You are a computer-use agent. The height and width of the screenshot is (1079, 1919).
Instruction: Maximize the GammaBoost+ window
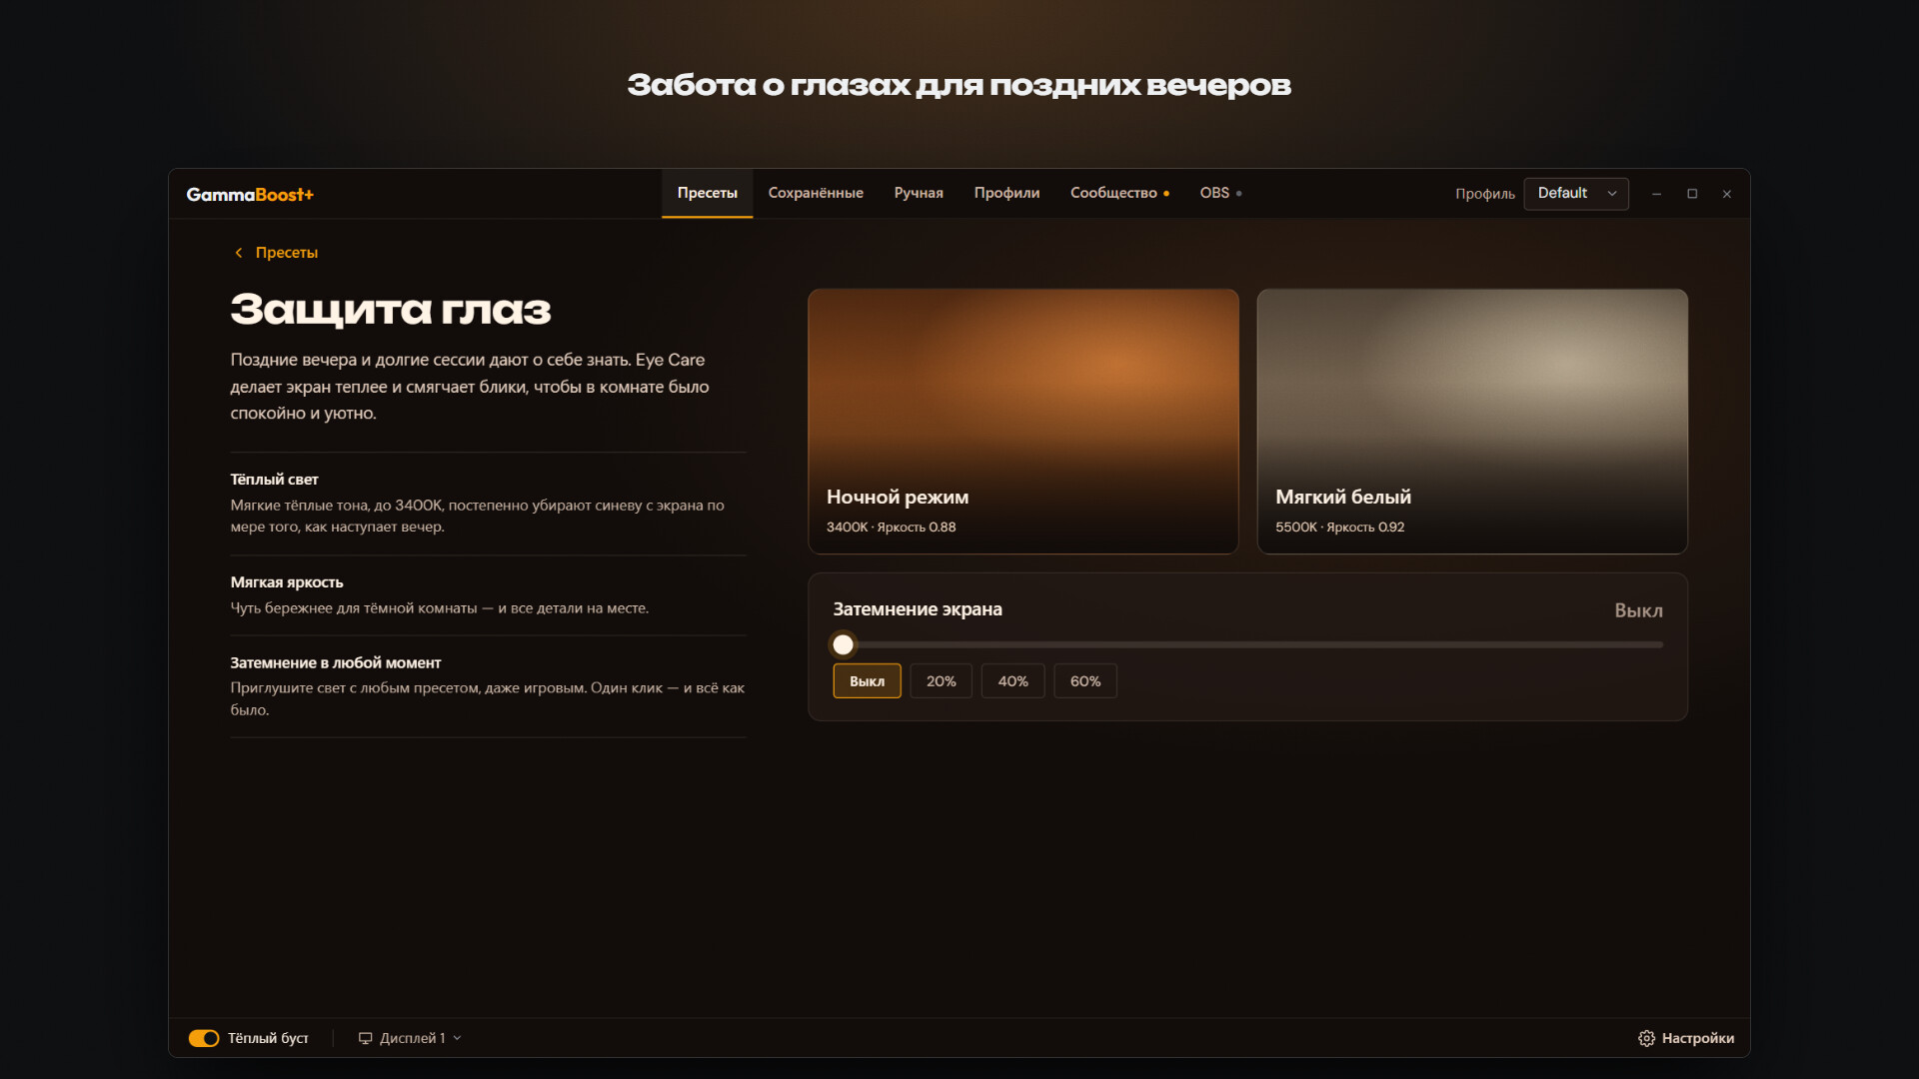(x=1692, y=194)
